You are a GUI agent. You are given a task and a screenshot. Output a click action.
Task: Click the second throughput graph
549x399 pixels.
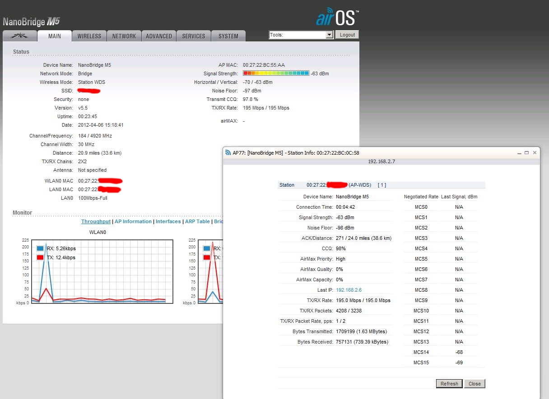click(210, 272)
